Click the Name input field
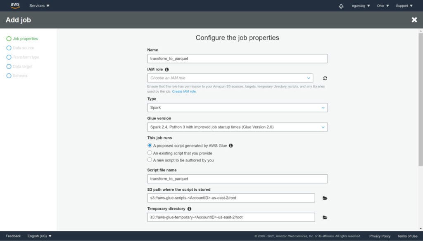 click(x=237, y=58)
